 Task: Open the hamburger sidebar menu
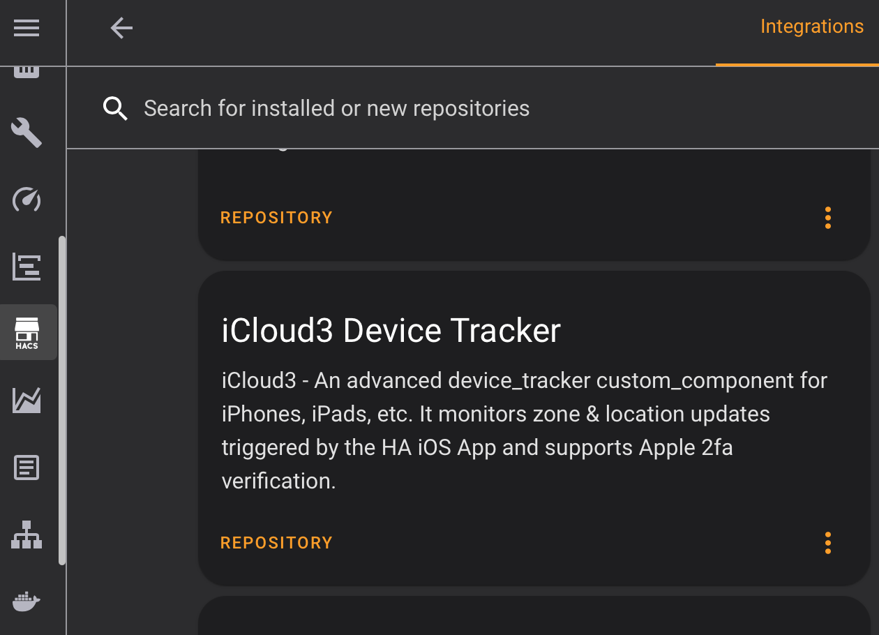click(27, 28)
